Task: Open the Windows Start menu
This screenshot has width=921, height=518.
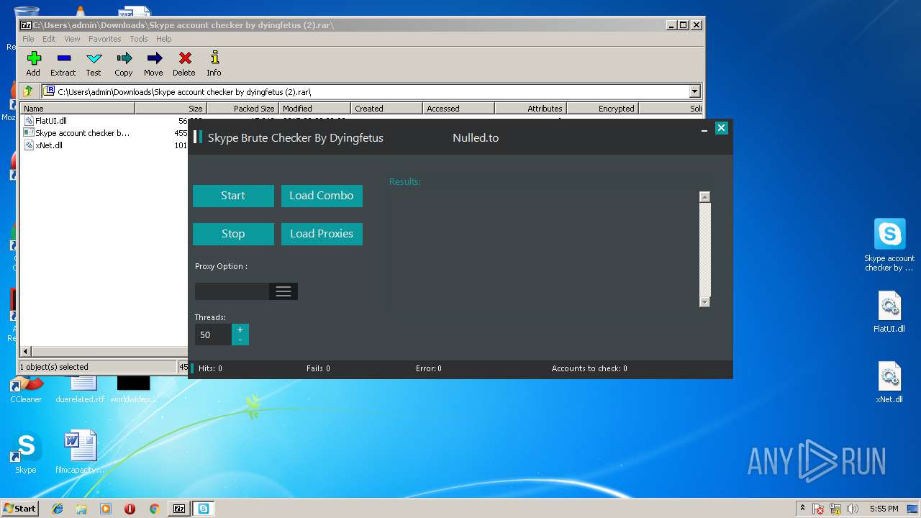Action: click(x=19, y=509)
